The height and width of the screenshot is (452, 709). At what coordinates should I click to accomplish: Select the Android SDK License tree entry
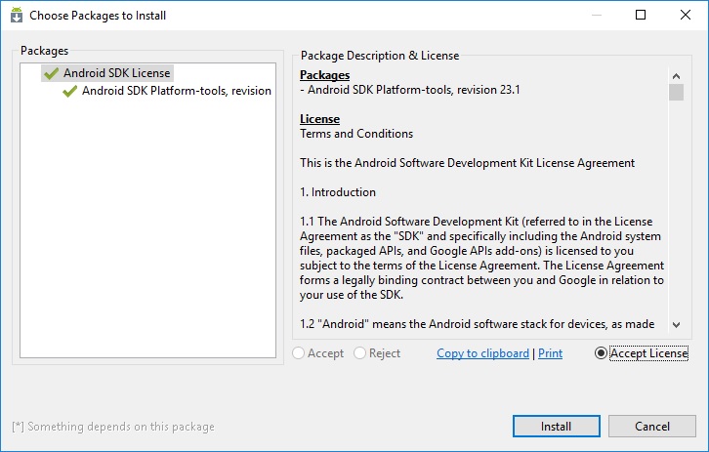pos(116,73)
